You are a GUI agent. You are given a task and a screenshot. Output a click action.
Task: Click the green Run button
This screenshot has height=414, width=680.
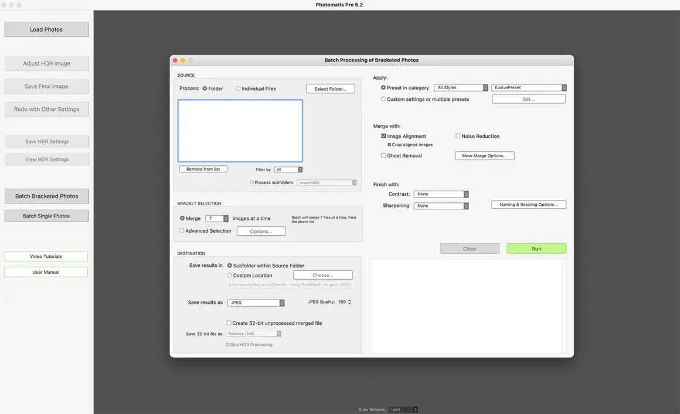coord(536,249)
